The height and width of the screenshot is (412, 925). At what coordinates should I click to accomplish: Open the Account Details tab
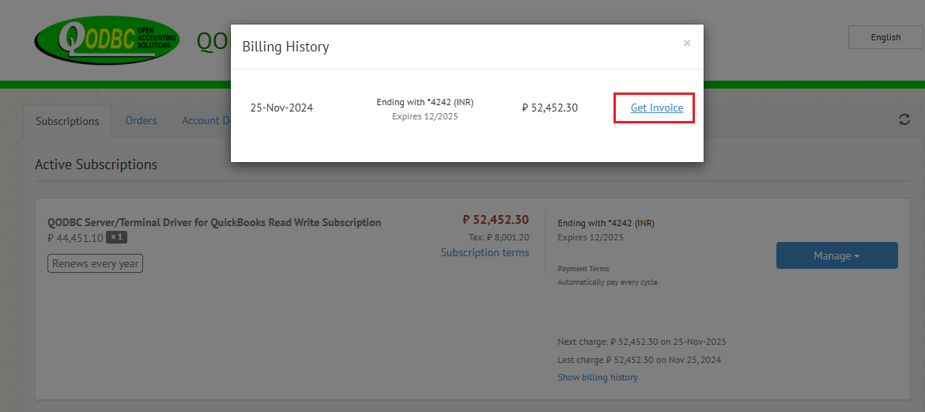206,120
